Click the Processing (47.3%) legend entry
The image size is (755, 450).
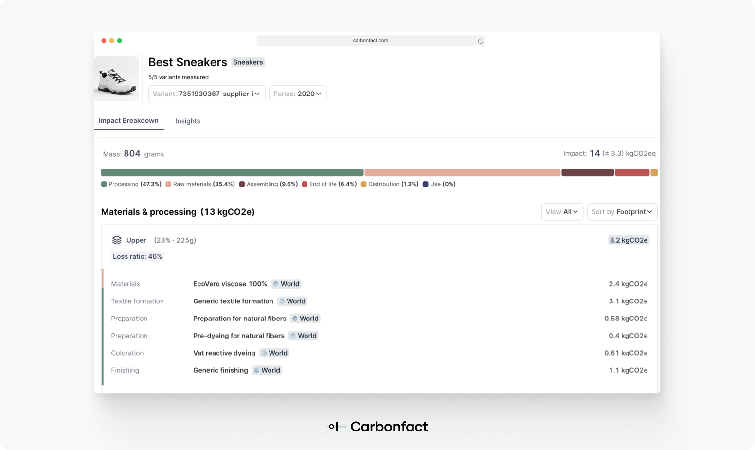point(131,184)
